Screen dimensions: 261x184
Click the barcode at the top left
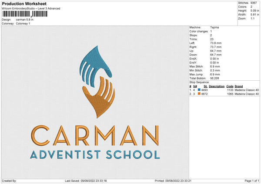pos(25,14)
